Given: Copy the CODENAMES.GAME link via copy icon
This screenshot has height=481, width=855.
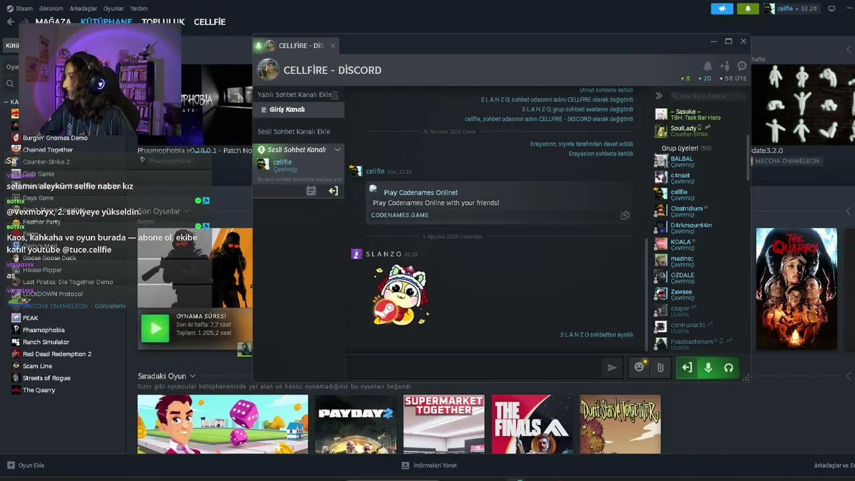Looking at the screenshot, I should click(625, 215).
